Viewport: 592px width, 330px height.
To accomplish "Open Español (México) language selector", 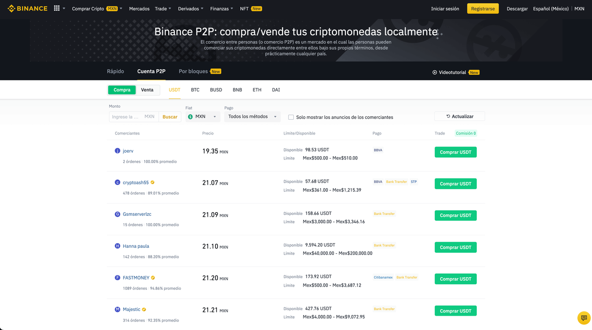I will [x=551, y=8].
